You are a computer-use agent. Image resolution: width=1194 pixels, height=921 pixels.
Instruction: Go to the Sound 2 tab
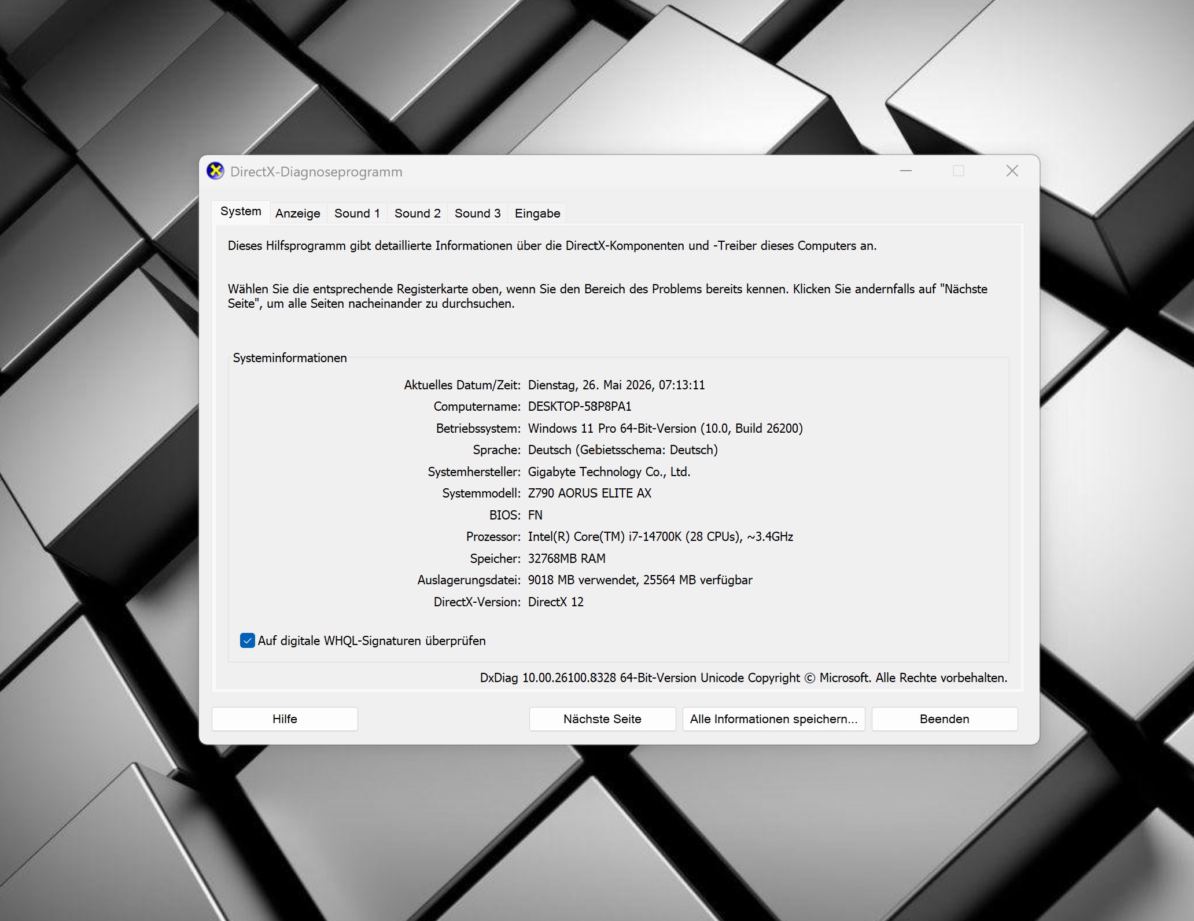coord(418,213)
